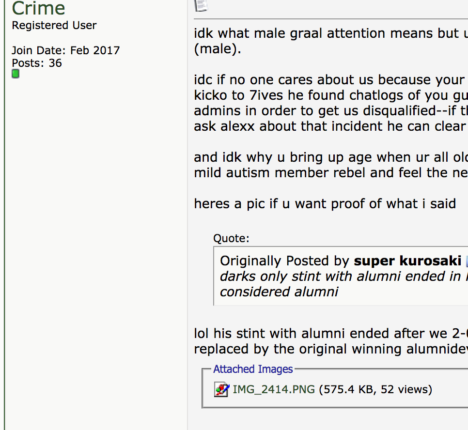Click the PNG attachment file-type icon

coord(221,389)
